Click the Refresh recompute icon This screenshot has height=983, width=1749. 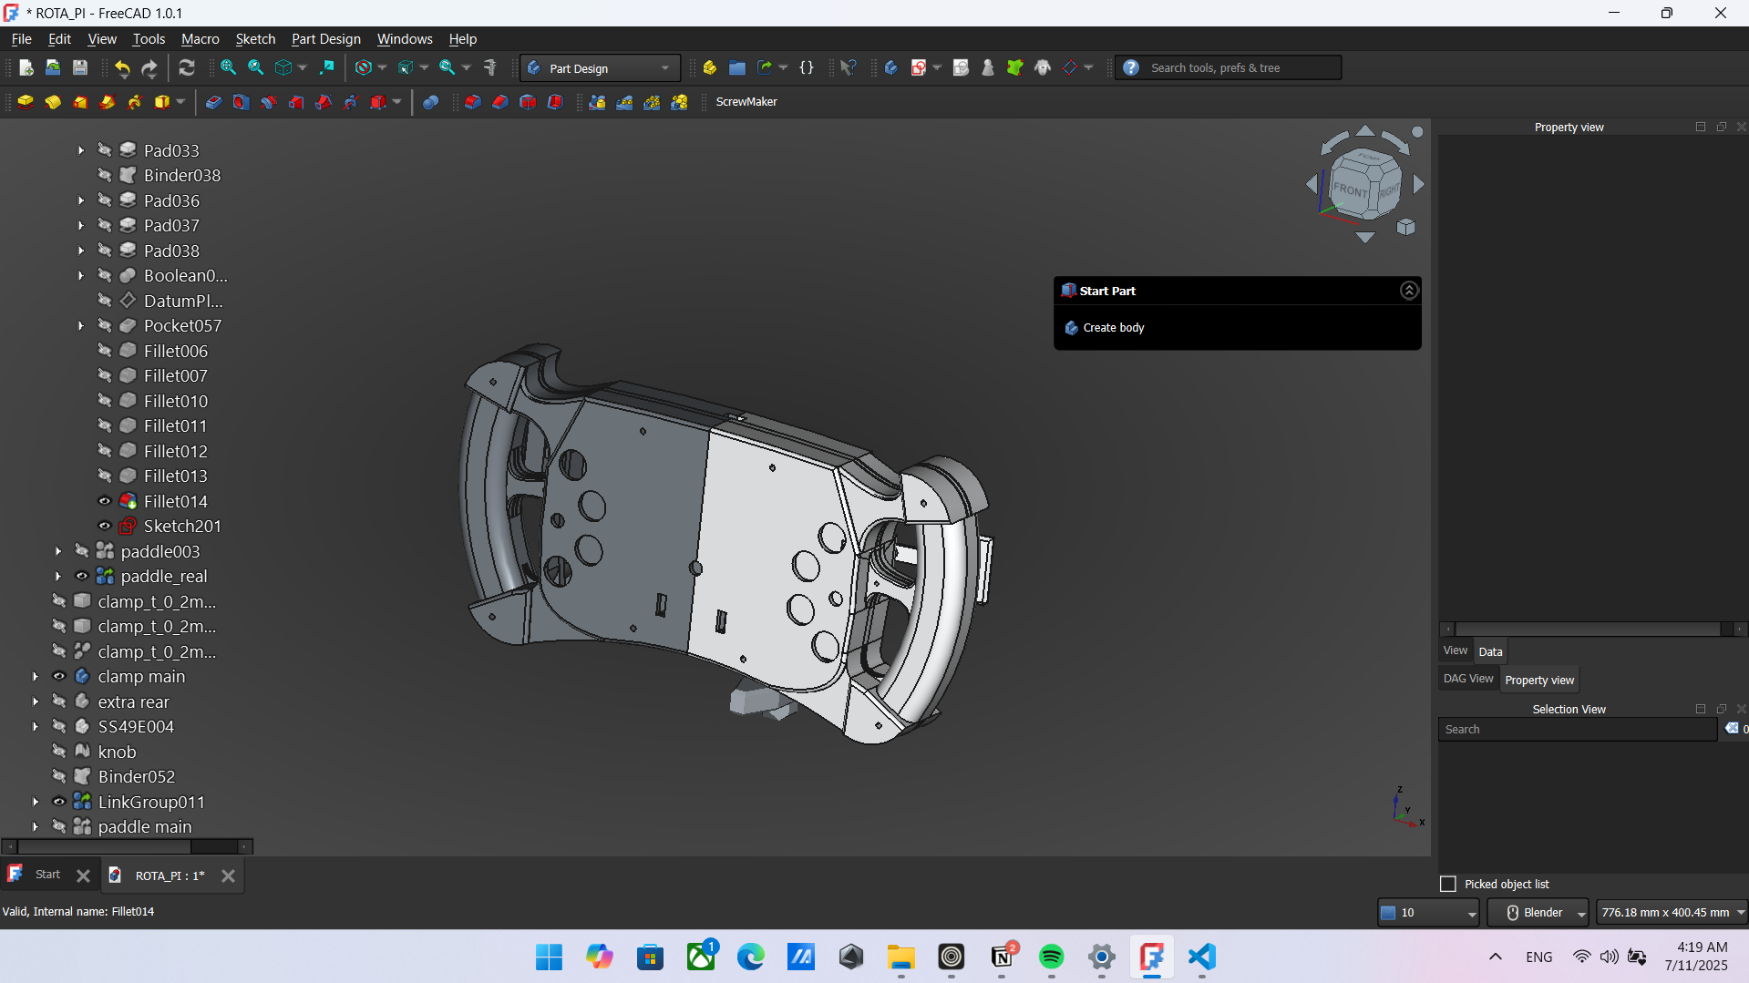pos(187,67)
